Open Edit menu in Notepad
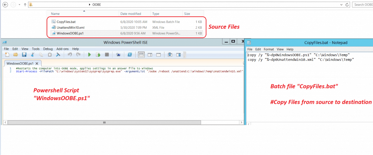This screenshot has height=155, width=373. [x=258, y=49]
